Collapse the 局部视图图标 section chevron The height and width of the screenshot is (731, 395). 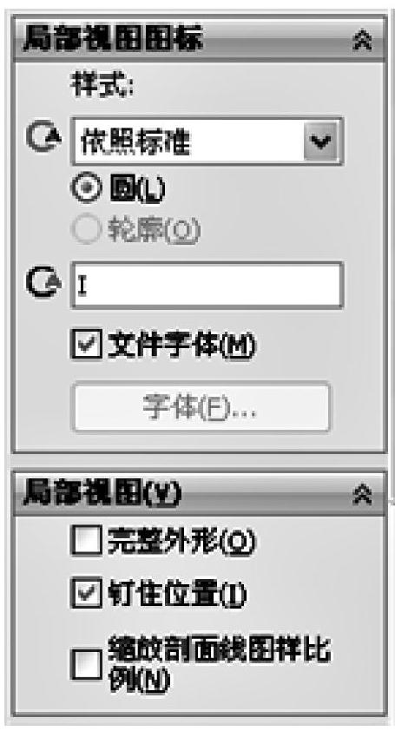(362, 42)
